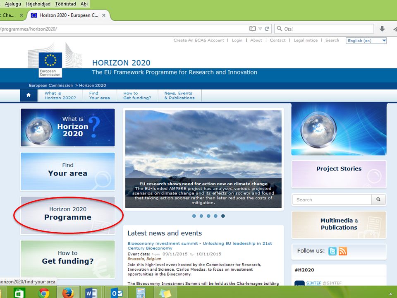Click the Legal notice link
The width and height of the screenshot is (397, 298).
pyautogui.click(x=306, y=40)
